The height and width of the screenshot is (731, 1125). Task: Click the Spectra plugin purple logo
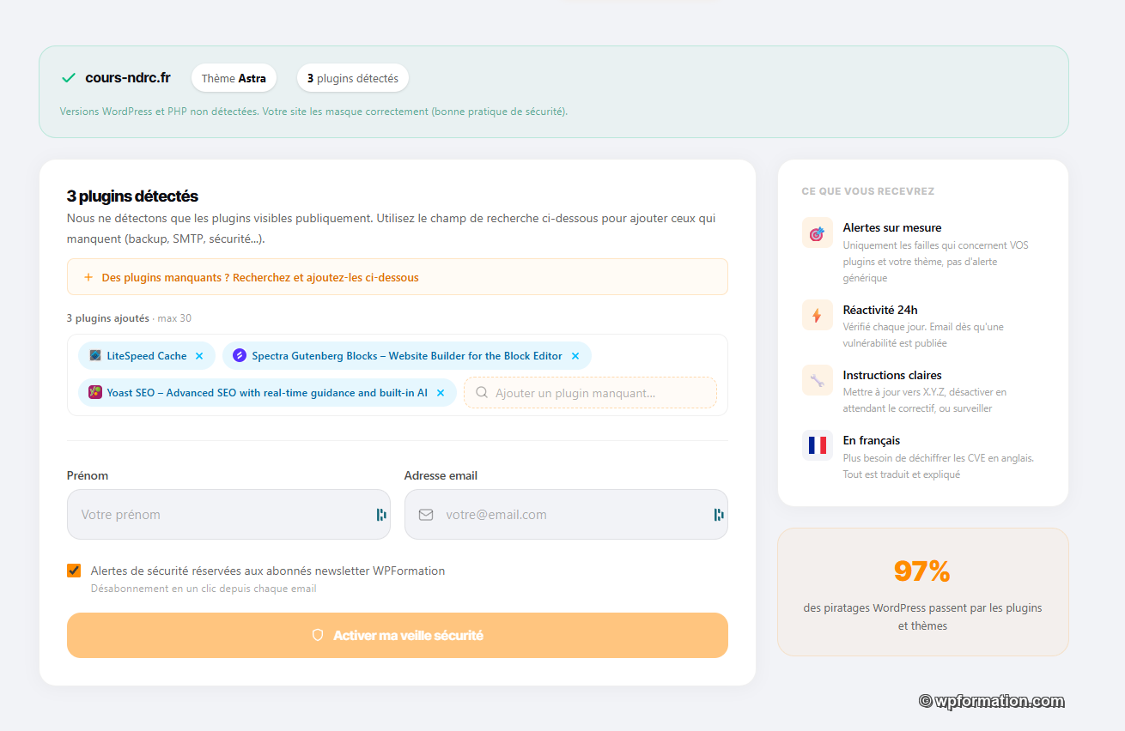coord(240,356)
